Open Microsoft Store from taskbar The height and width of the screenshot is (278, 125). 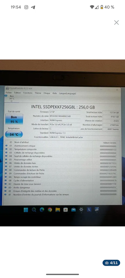point(66,210)
